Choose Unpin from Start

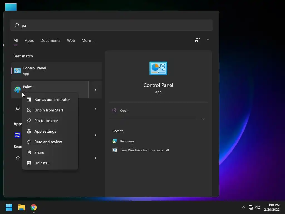pos(50,110)
